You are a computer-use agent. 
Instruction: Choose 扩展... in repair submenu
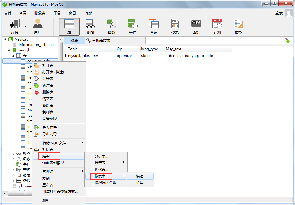coord(140,183)
